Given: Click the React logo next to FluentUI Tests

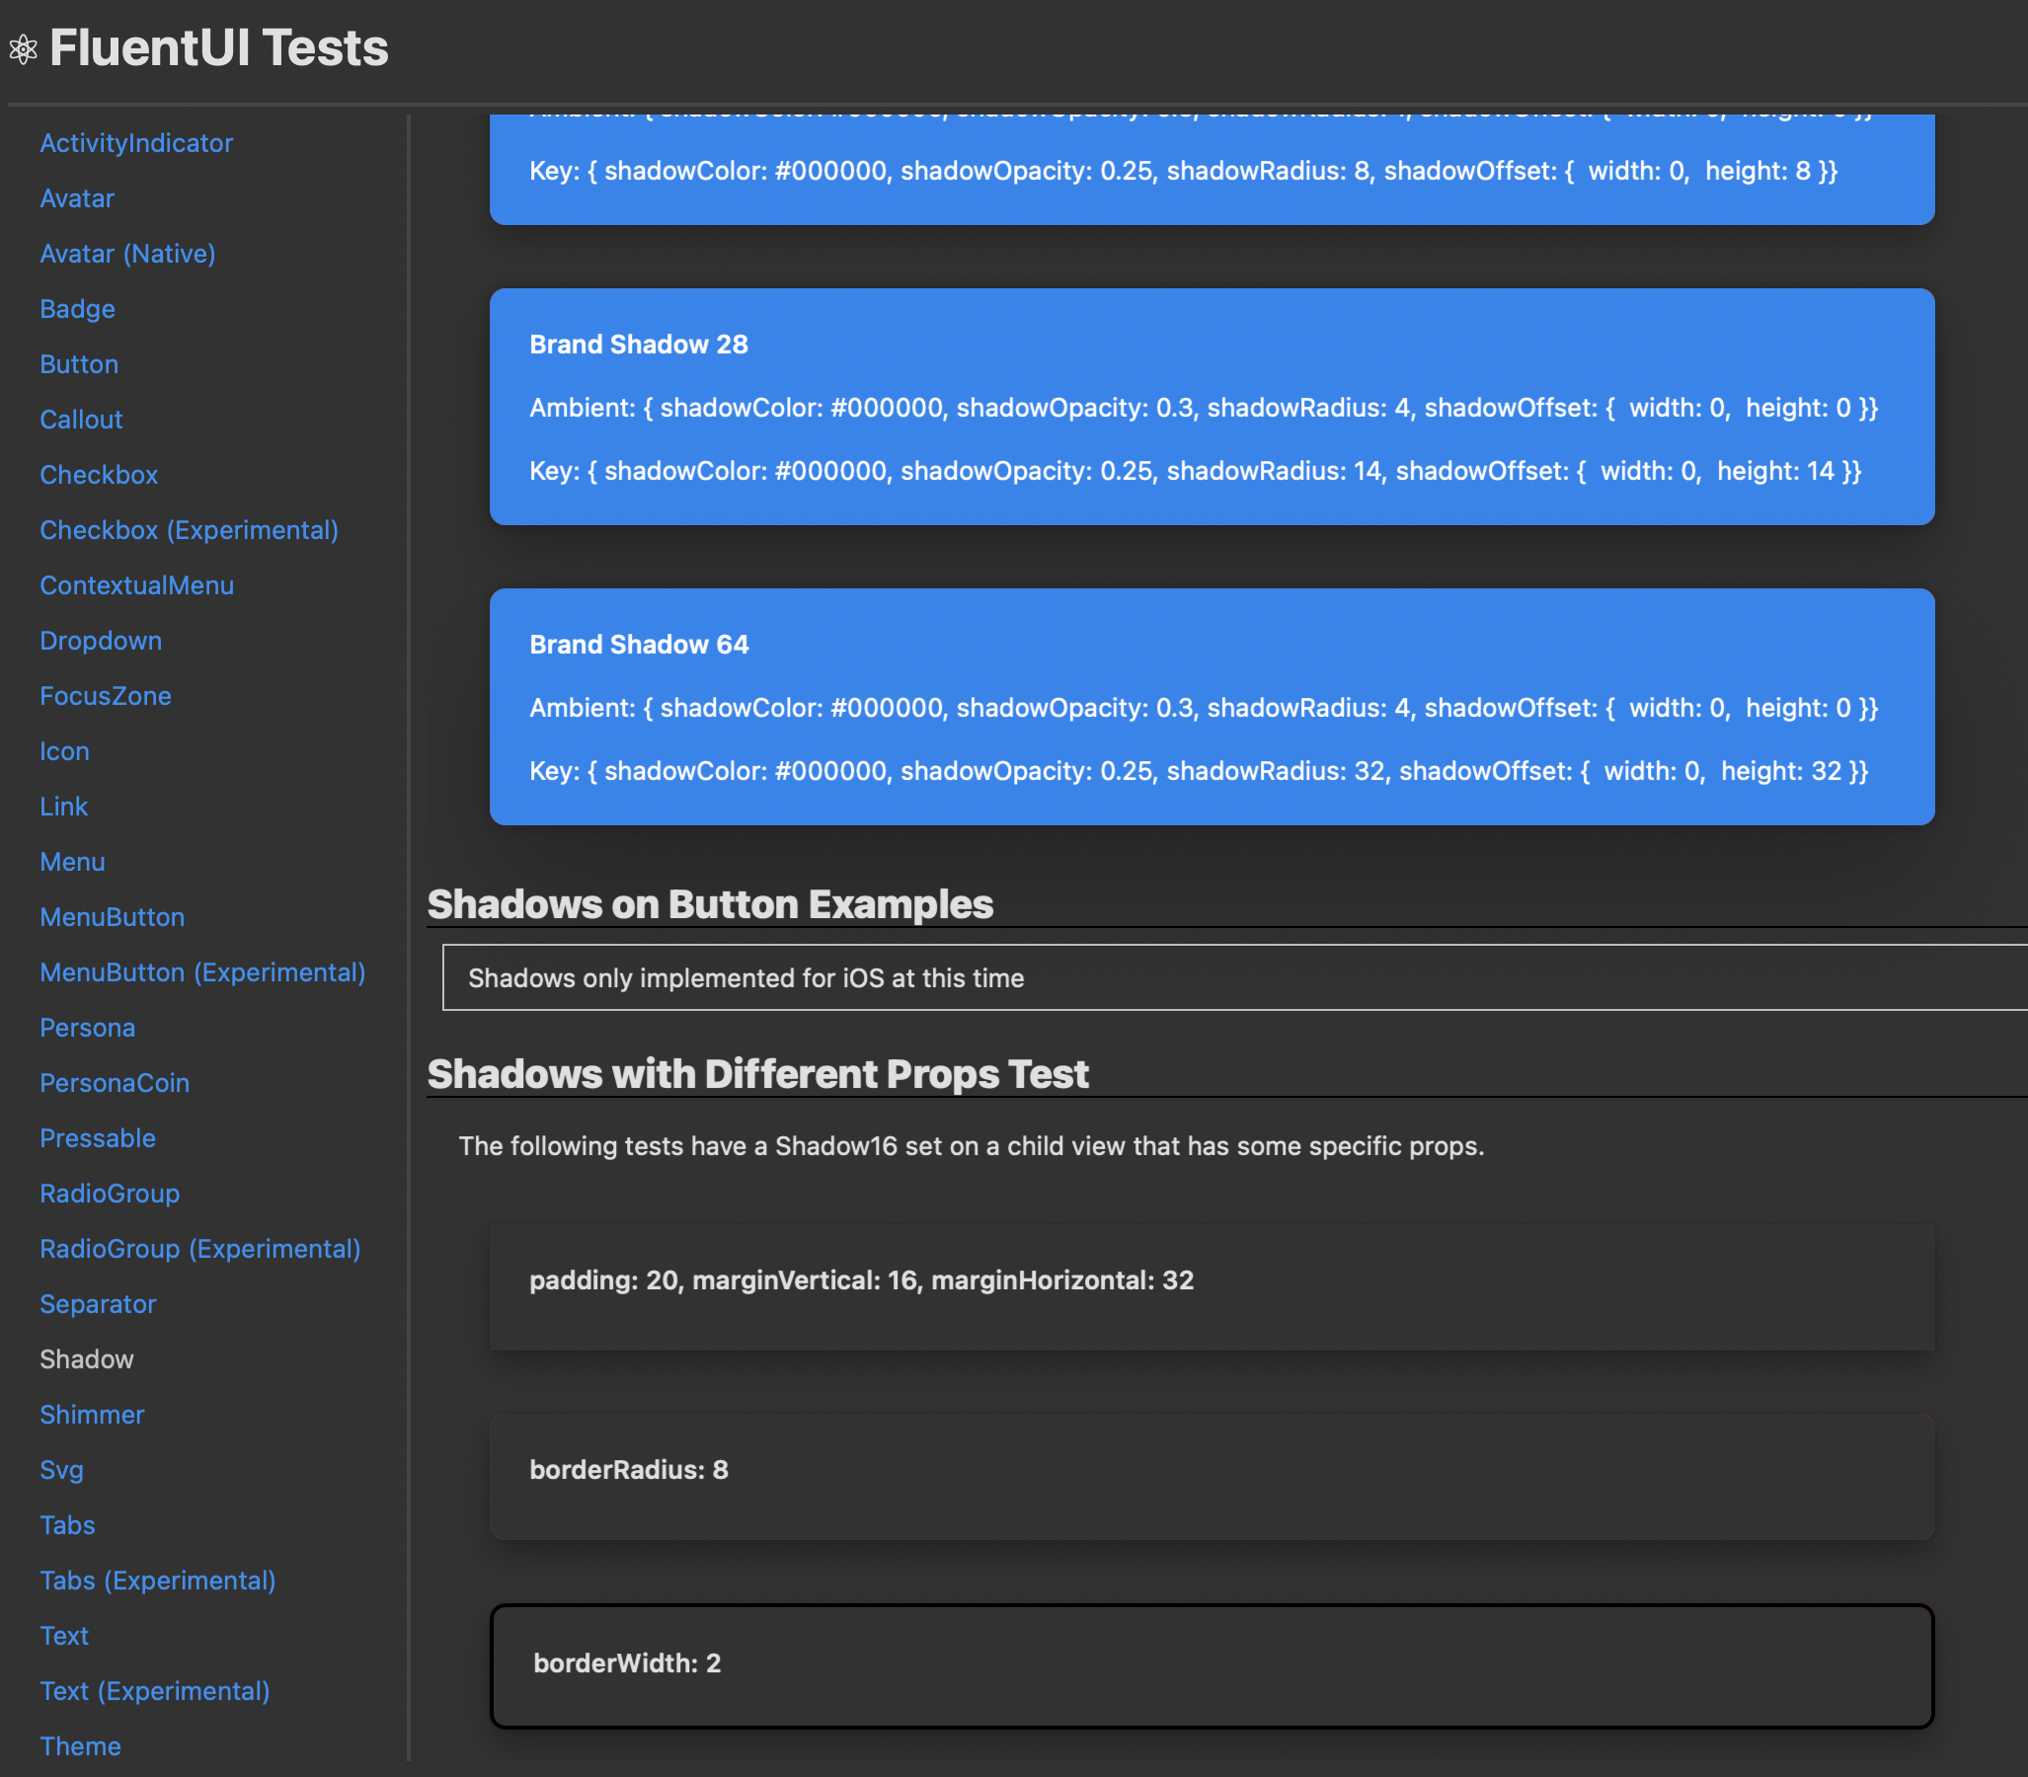Looking at the screenshot, I should [x=23, y=47].
